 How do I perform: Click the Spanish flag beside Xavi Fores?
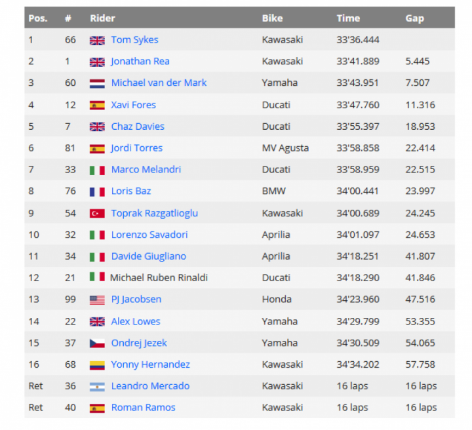(97, 106)
